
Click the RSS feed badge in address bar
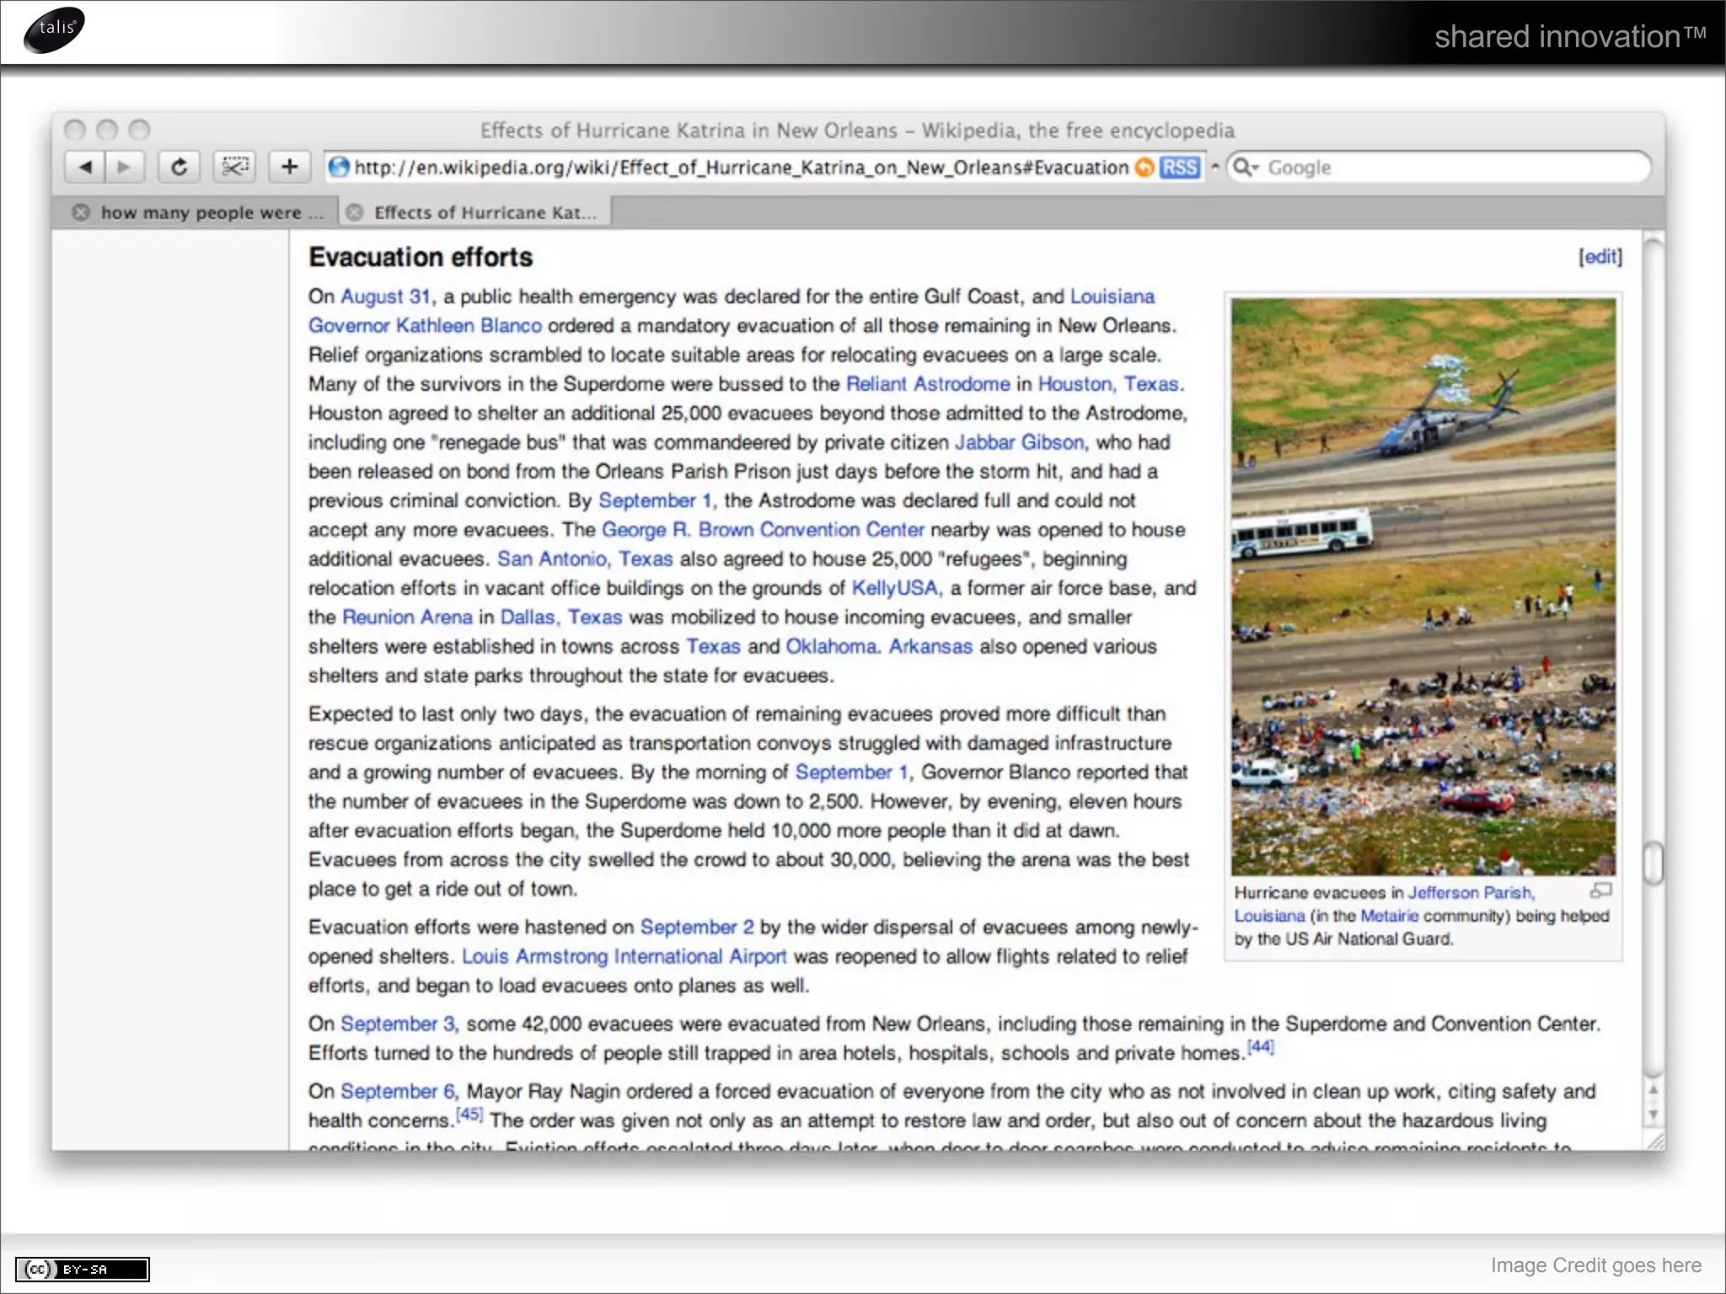click(x=1179, y=168)
